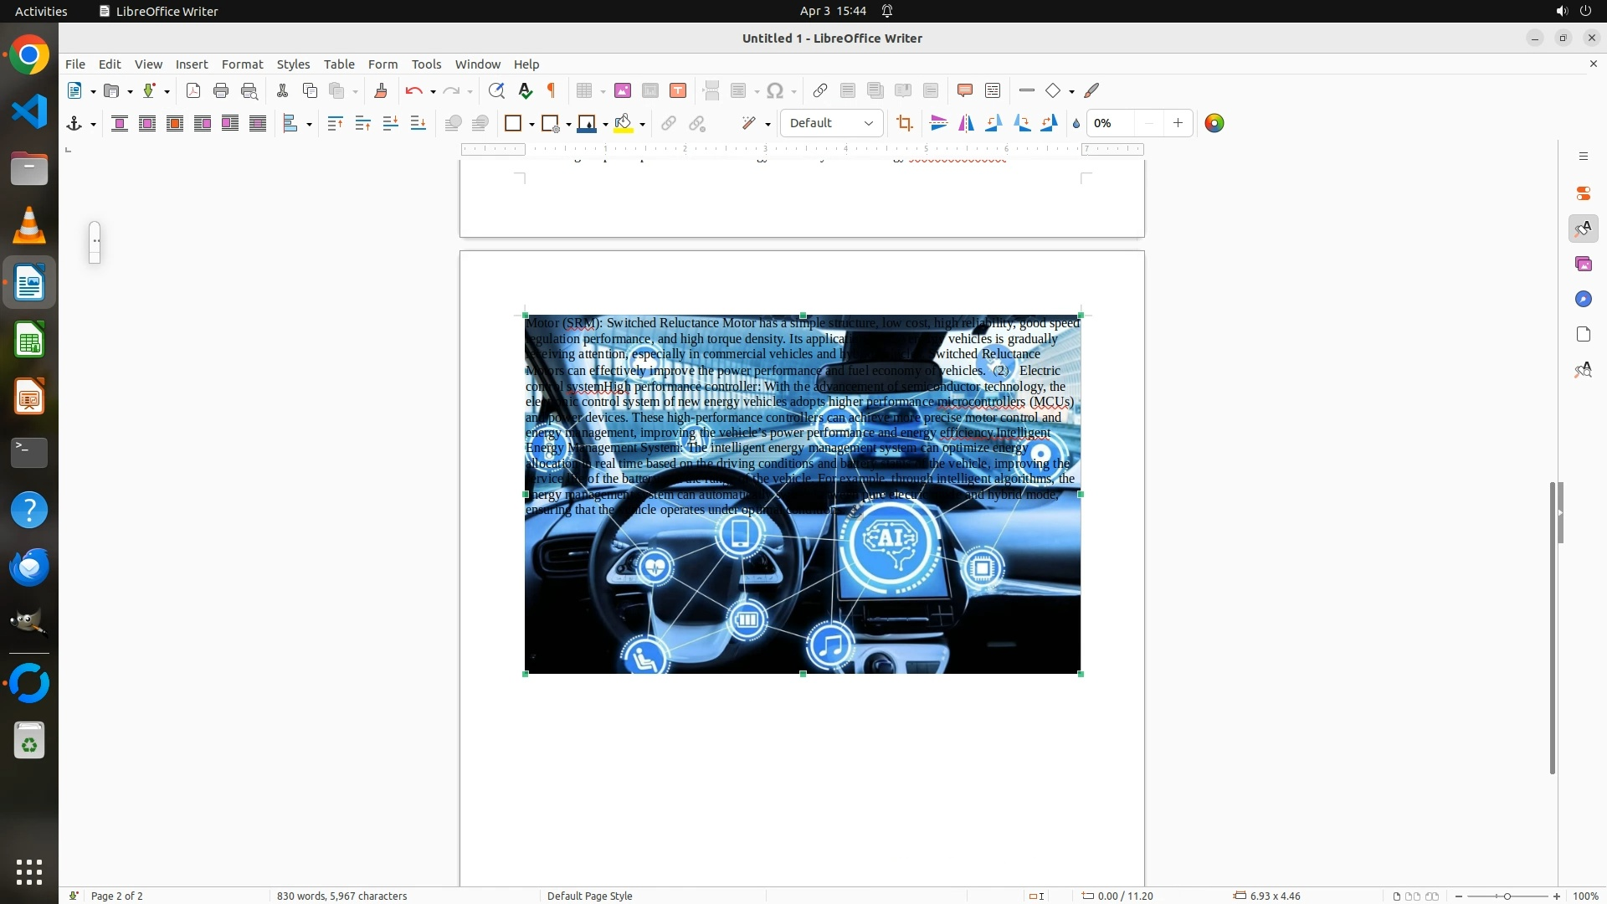Expand the anchor type dropdown arrow
The height and width of the screenshot is (904, 1607).
(93, 125)
